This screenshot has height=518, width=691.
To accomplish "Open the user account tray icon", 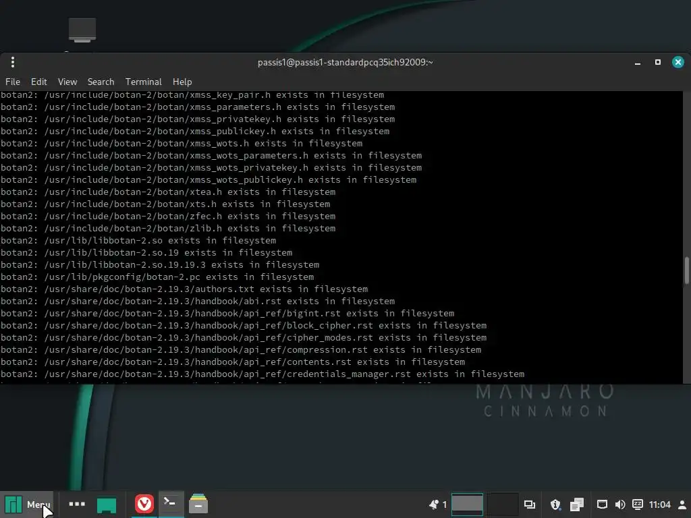I will point(682,505).
